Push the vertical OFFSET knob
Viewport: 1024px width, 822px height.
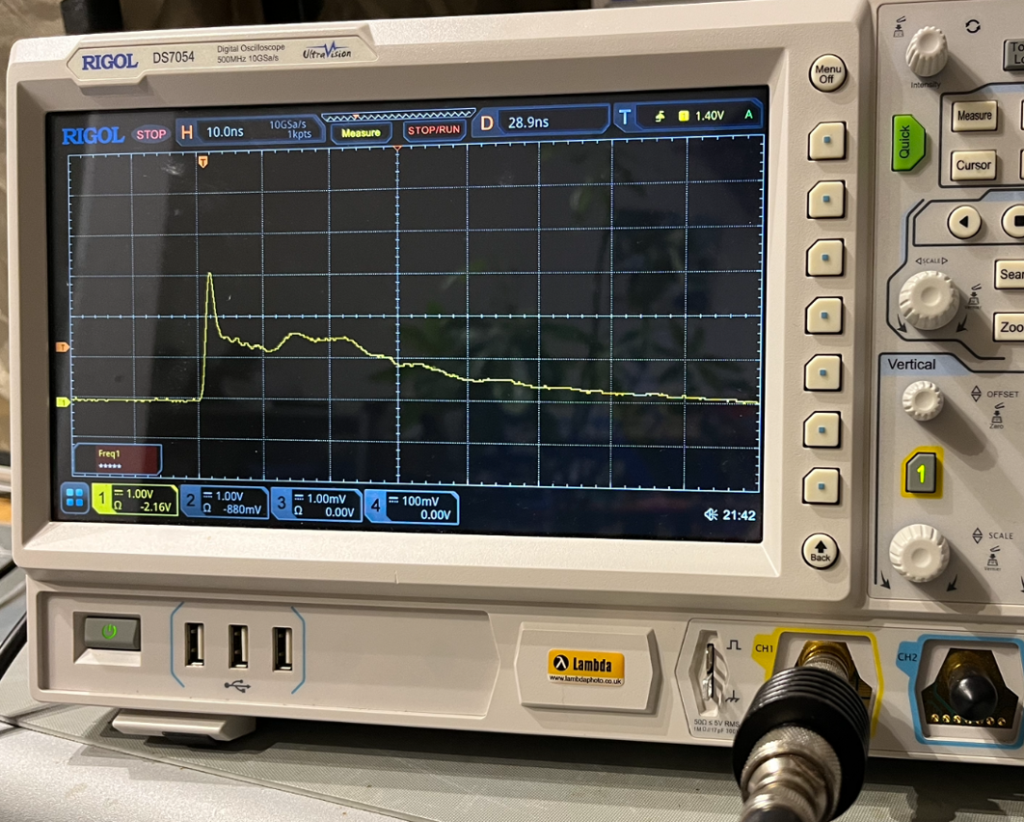pyautogui.click(x=922, y=399)
